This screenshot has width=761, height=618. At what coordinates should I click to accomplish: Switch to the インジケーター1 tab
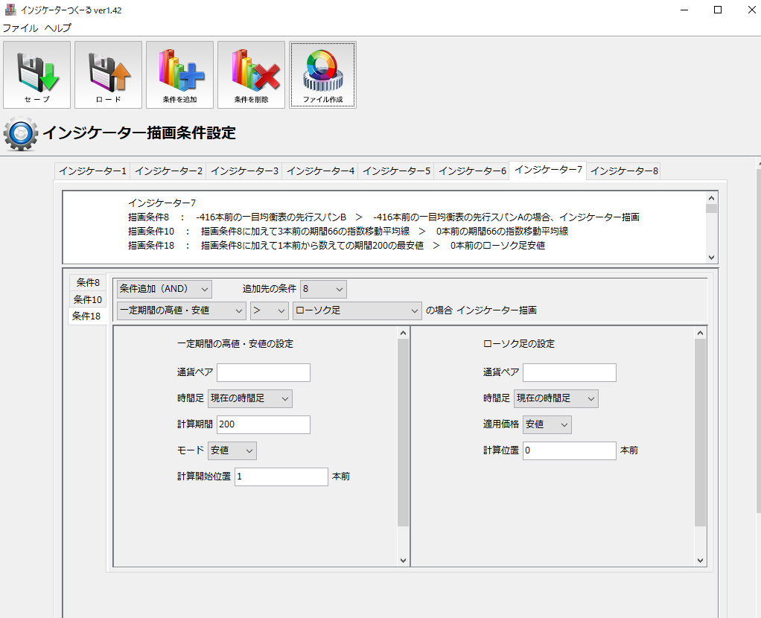[92, 171]
